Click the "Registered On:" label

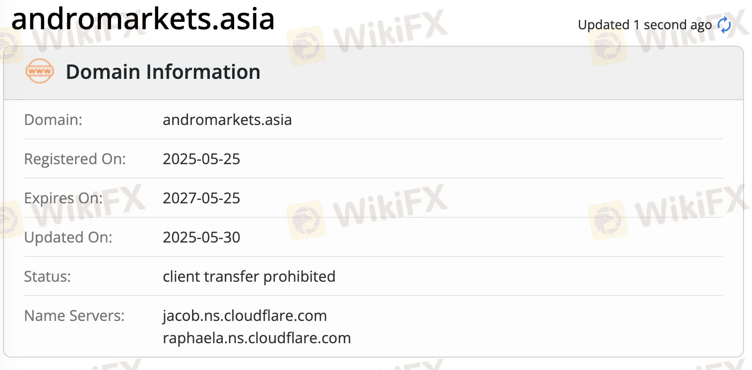(x=75, y=159)
